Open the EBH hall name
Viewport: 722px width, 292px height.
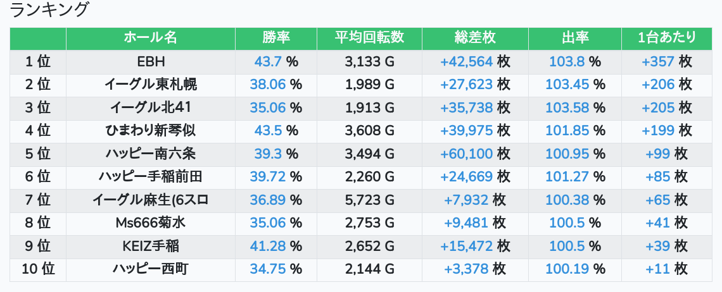[150, 61]
